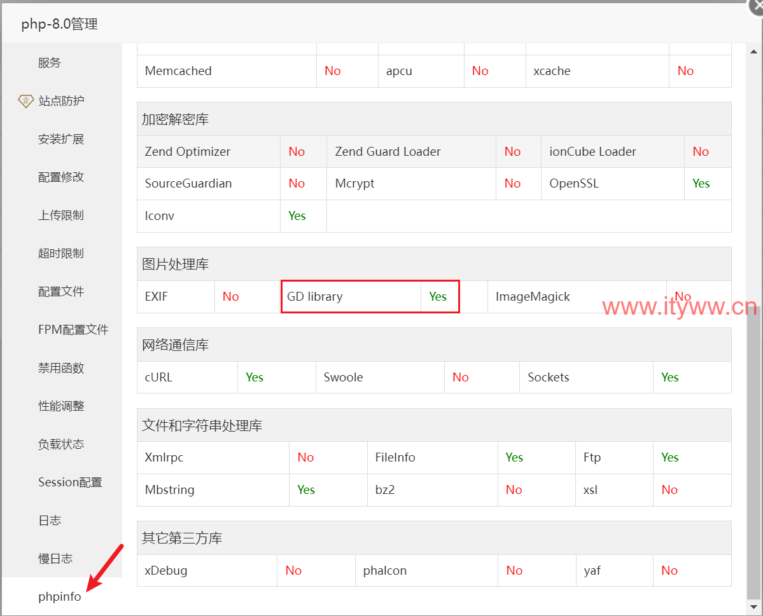Open 配置修改 settings tab
The height and width of the screenshot is (616, 763).
(61, 177)
